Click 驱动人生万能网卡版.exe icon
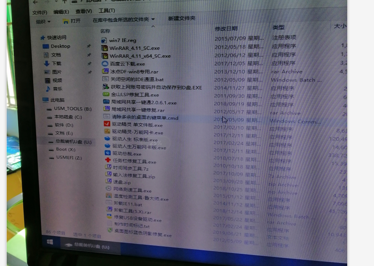Viewport: 374px width, 266px height. click(108, 146)
